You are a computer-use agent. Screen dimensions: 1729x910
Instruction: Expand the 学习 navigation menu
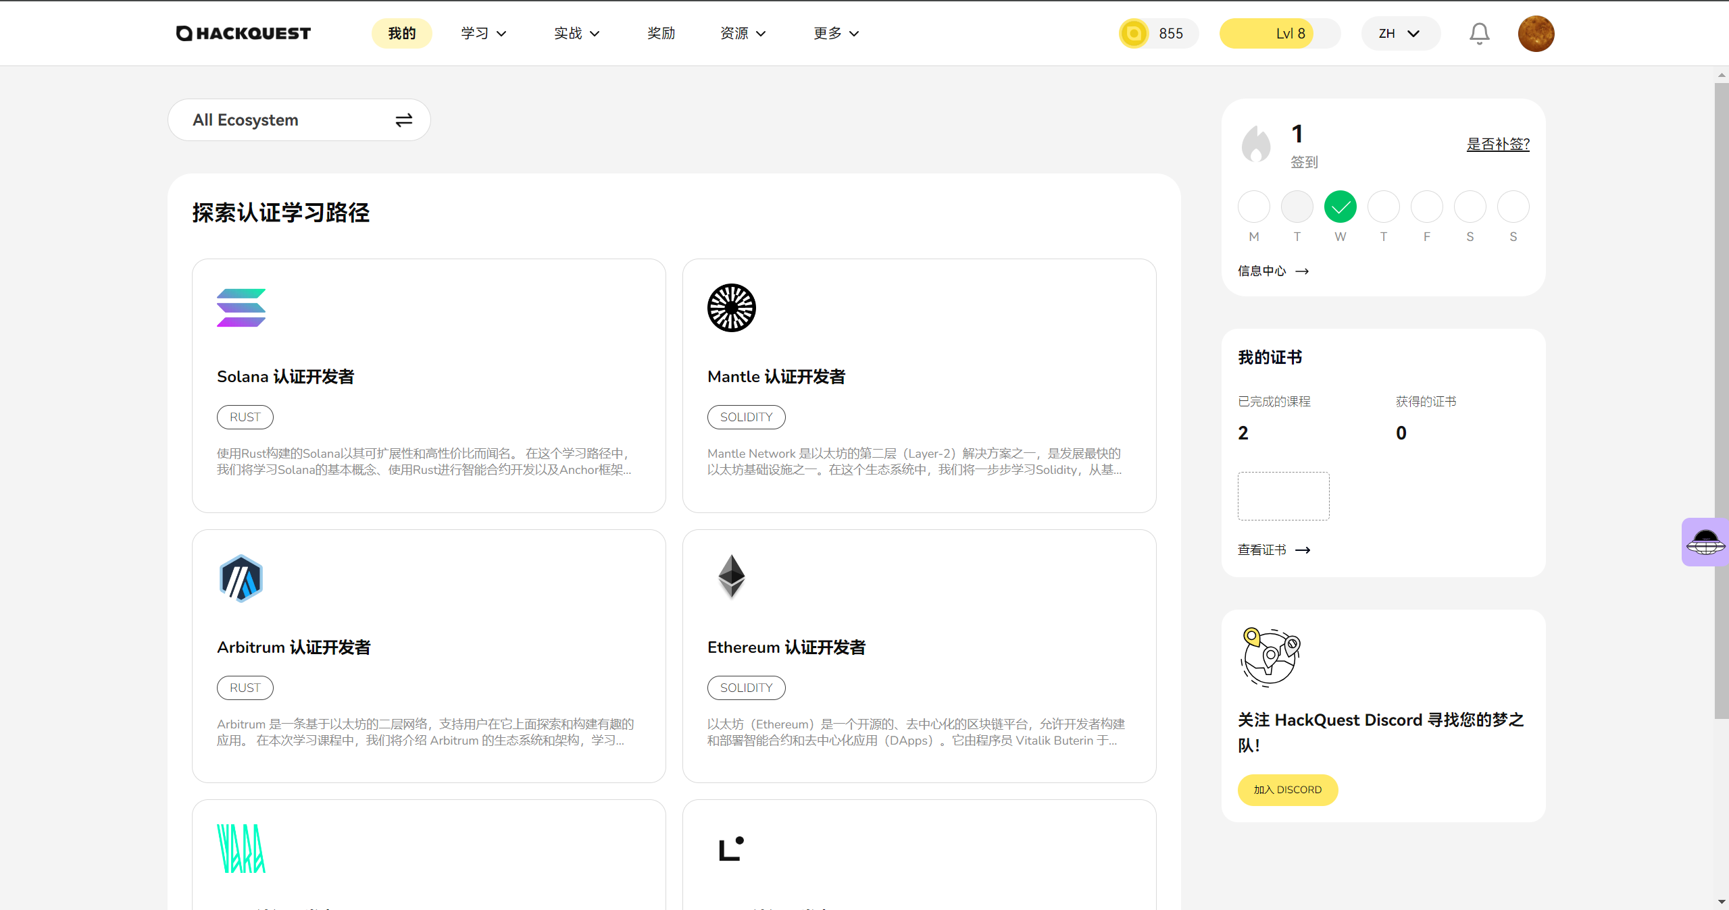tap(483, 34)
